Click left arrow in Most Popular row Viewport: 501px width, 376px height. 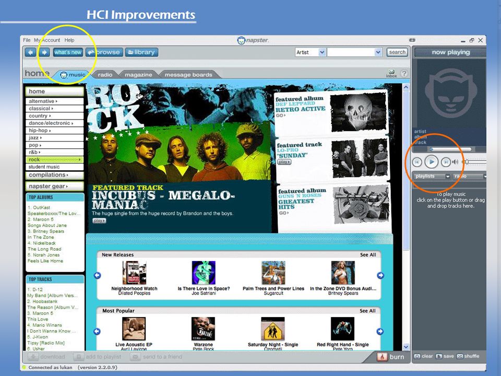click(x=97, y=332)
